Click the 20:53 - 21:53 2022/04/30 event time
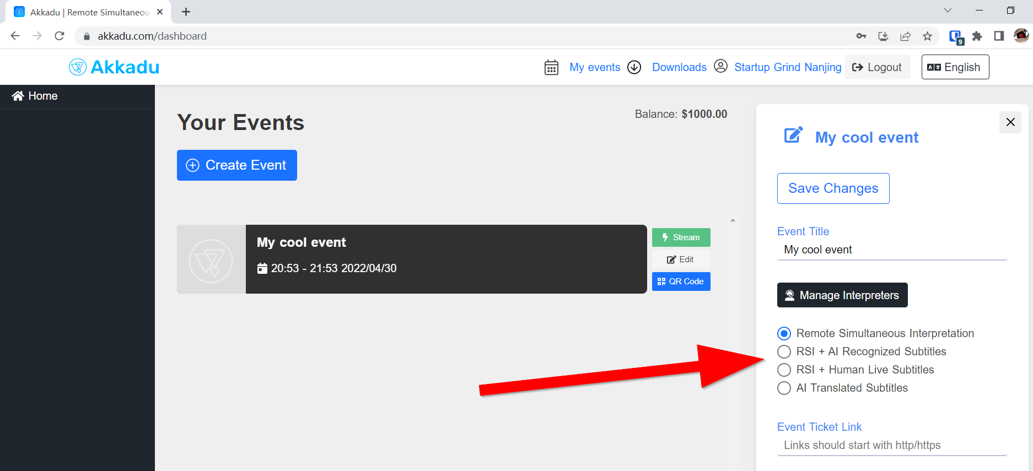 pos(333,268)
